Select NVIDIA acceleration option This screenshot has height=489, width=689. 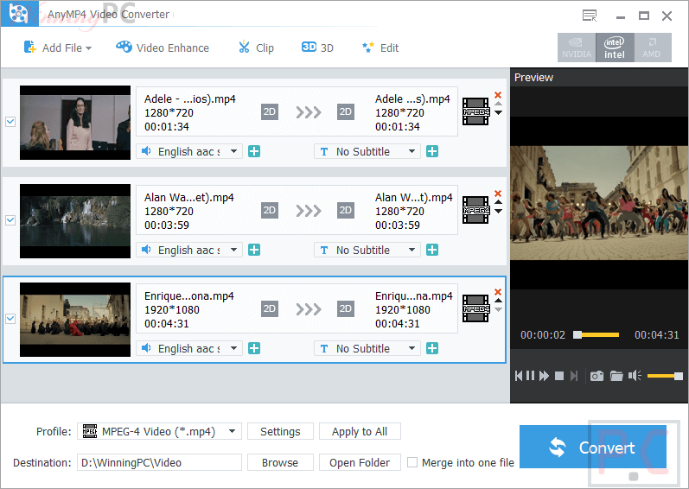pos(577,48)
